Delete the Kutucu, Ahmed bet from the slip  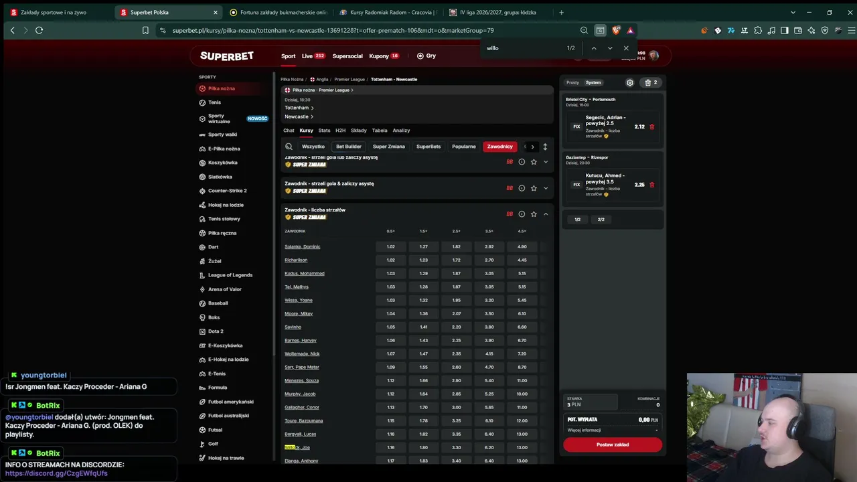652,185
